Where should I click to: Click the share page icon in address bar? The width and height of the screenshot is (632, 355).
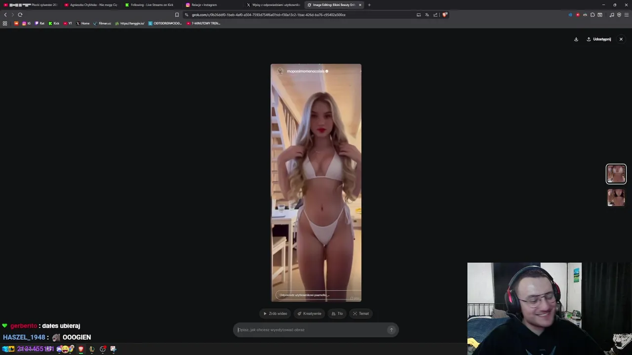pos(435,15)
